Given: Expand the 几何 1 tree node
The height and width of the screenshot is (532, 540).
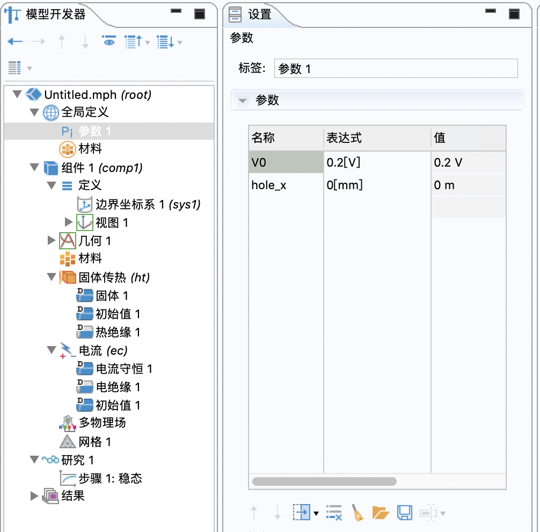Looking at the screenshot, I should (x=50, y=241).
